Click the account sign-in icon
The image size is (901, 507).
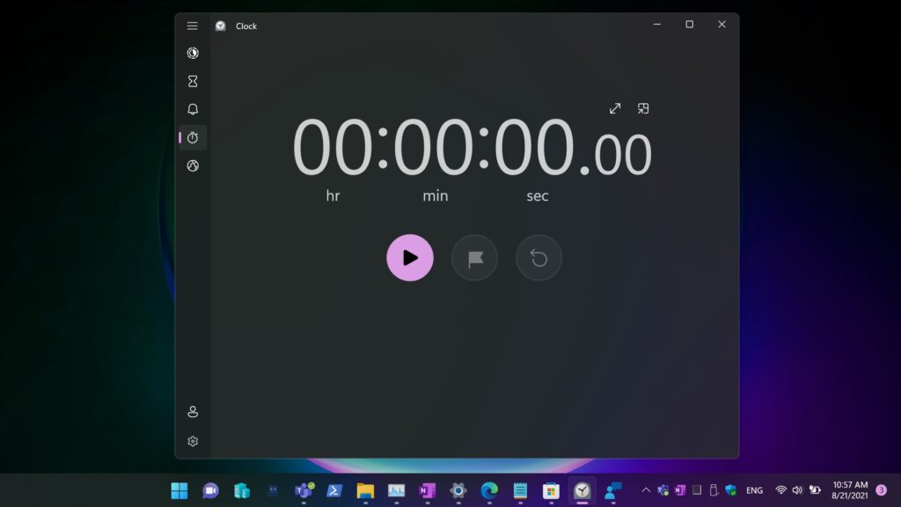click(193, 412)
